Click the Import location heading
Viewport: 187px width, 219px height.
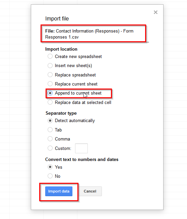pyautogui.click(x=61, y=49)
